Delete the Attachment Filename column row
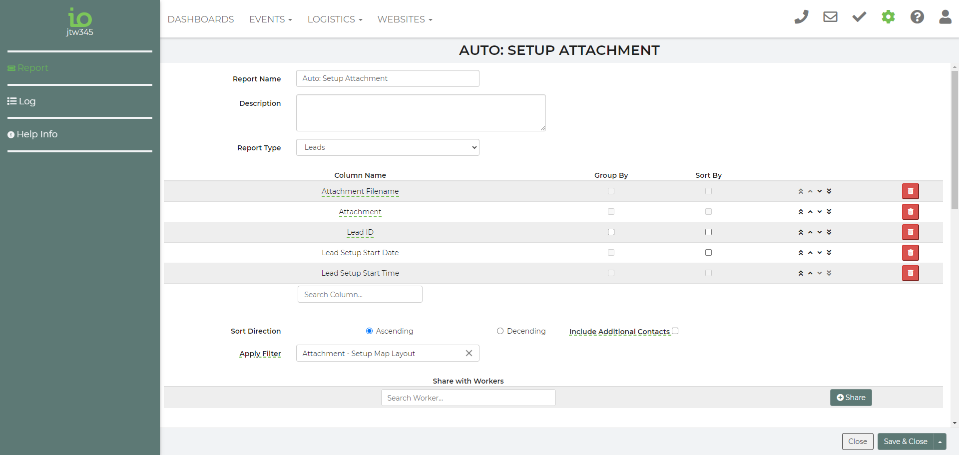This screenshot has width=959, height=455. point(910,191)
